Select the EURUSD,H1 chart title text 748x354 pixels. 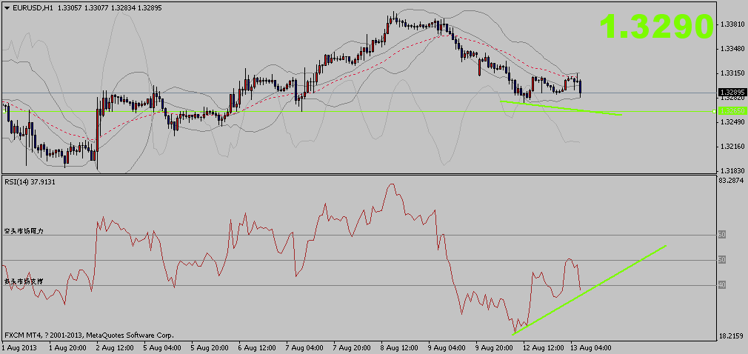click(x=33, y=7)
